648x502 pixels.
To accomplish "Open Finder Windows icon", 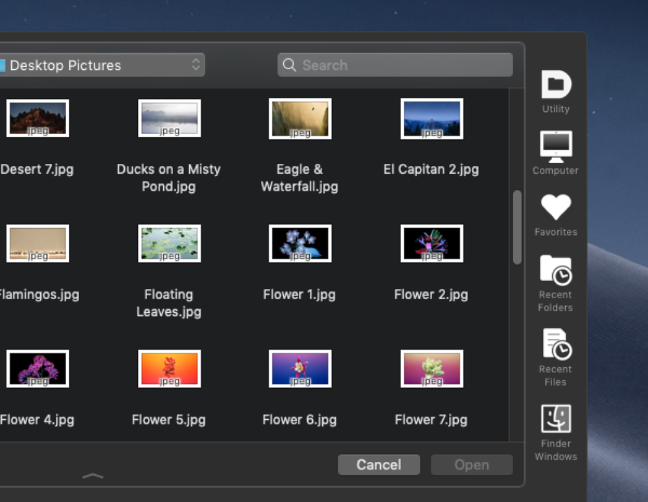I will pos(555,419).
